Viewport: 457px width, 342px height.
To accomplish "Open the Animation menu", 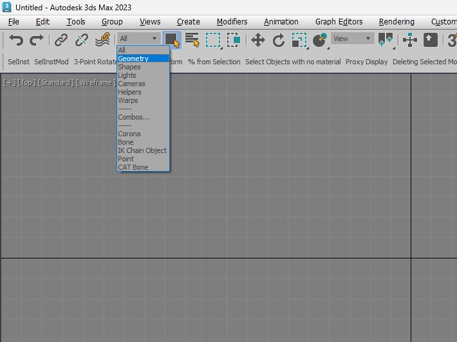I will [281, 22].
